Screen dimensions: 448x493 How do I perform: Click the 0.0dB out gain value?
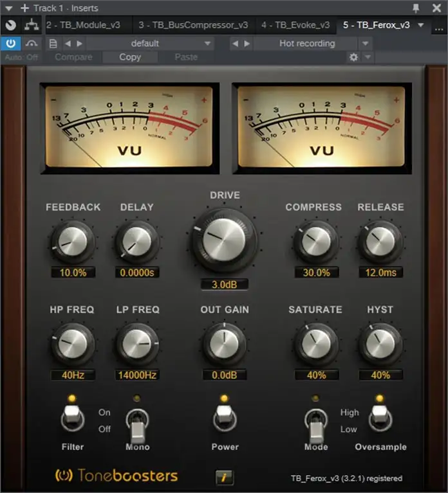click(225, 375)
